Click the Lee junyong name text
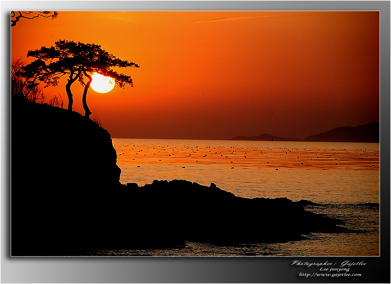Image resolution: width=391 pixels, height=284 pixels. tap(334, 269)
